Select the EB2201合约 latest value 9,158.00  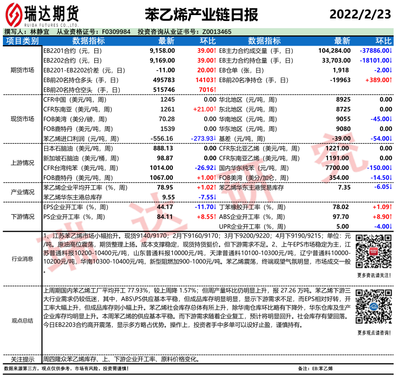point(162,51)
